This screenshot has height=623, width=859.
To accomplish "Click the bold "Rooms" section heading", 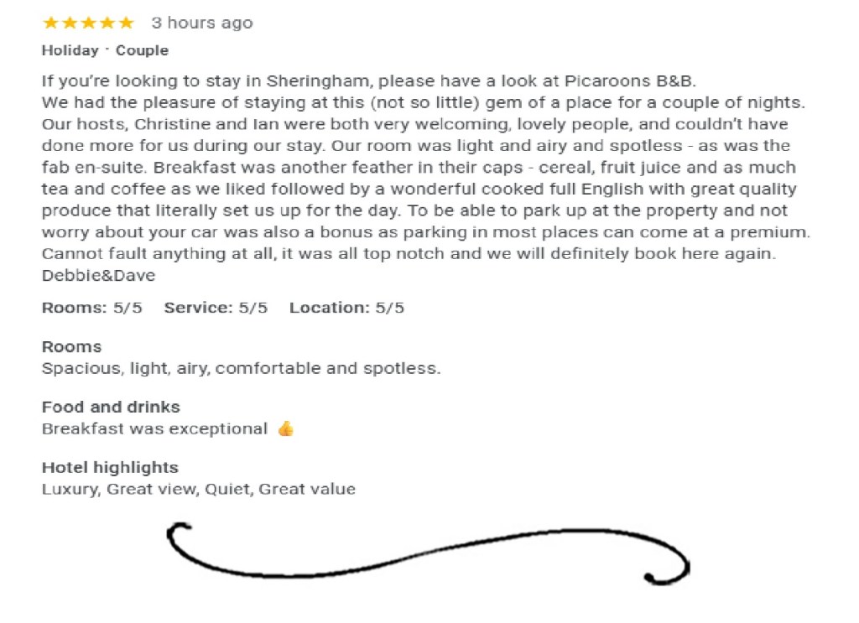I will coord(71,346).
